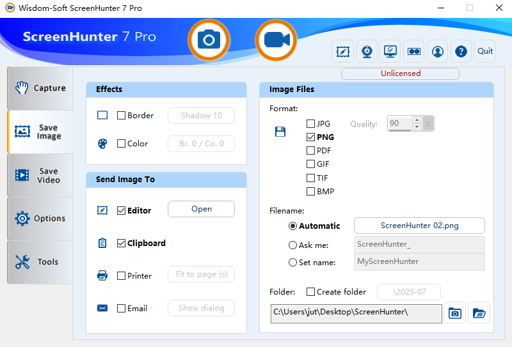Decrease Quality with the down arrow
The height and width of the screenshot is (347, 512).
click(417, 127)
